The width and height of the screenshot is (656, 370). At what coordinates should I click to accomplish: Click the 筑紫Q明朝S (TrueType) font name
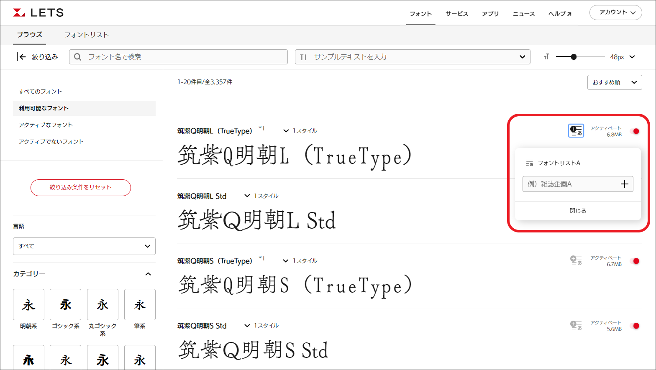(x=215, y=261)
